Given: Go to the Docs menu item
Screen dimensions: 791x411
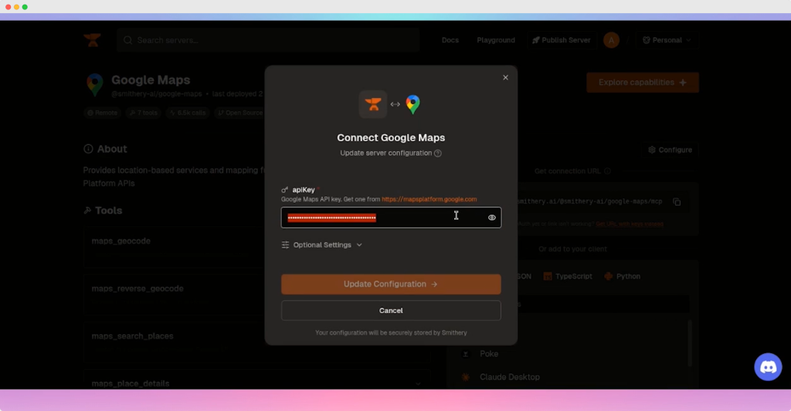Looking at the screenshot, I should pos(450,40).
